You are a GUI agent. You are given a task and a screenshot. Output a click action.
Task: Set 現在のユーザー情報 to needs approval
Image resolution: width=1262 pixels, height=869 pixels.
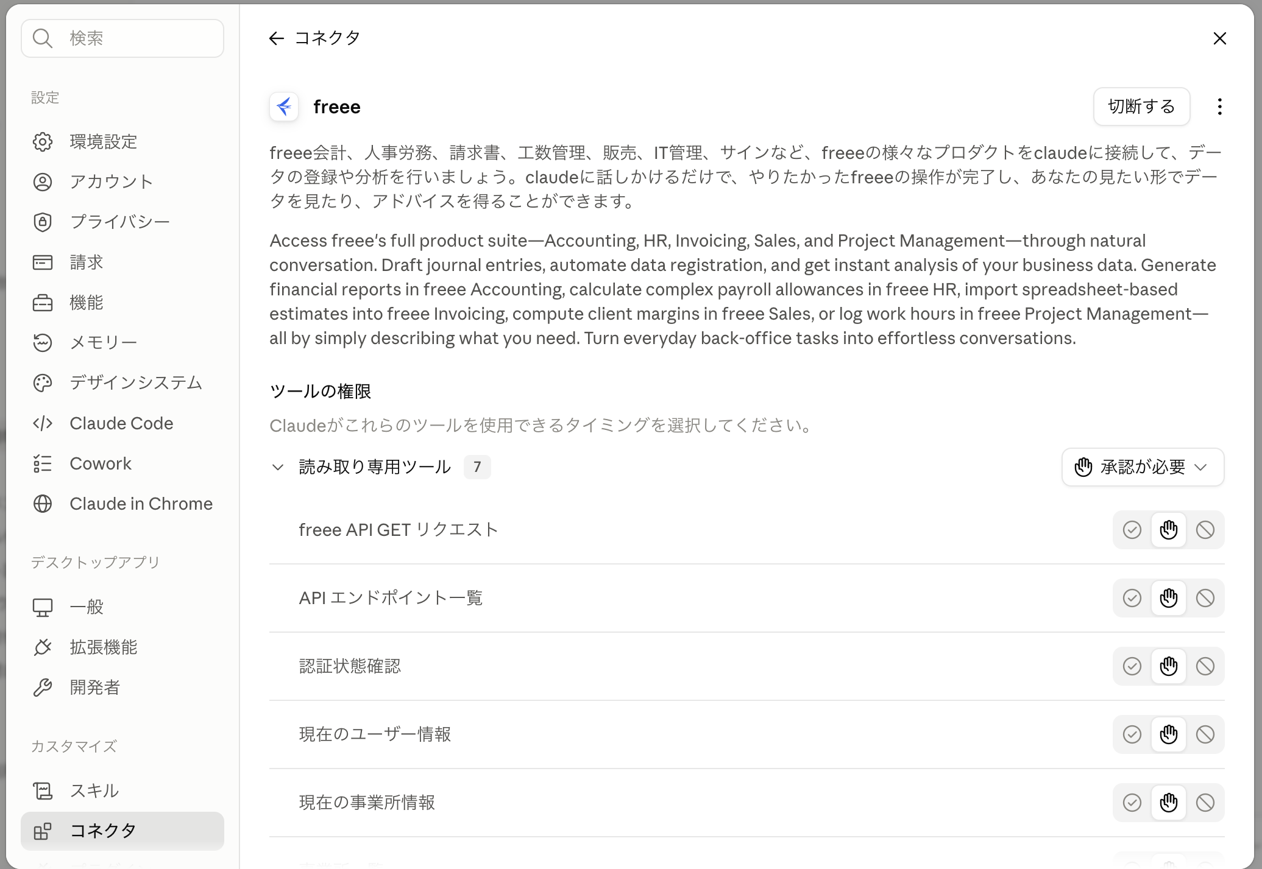click(x=1169, y=734)
